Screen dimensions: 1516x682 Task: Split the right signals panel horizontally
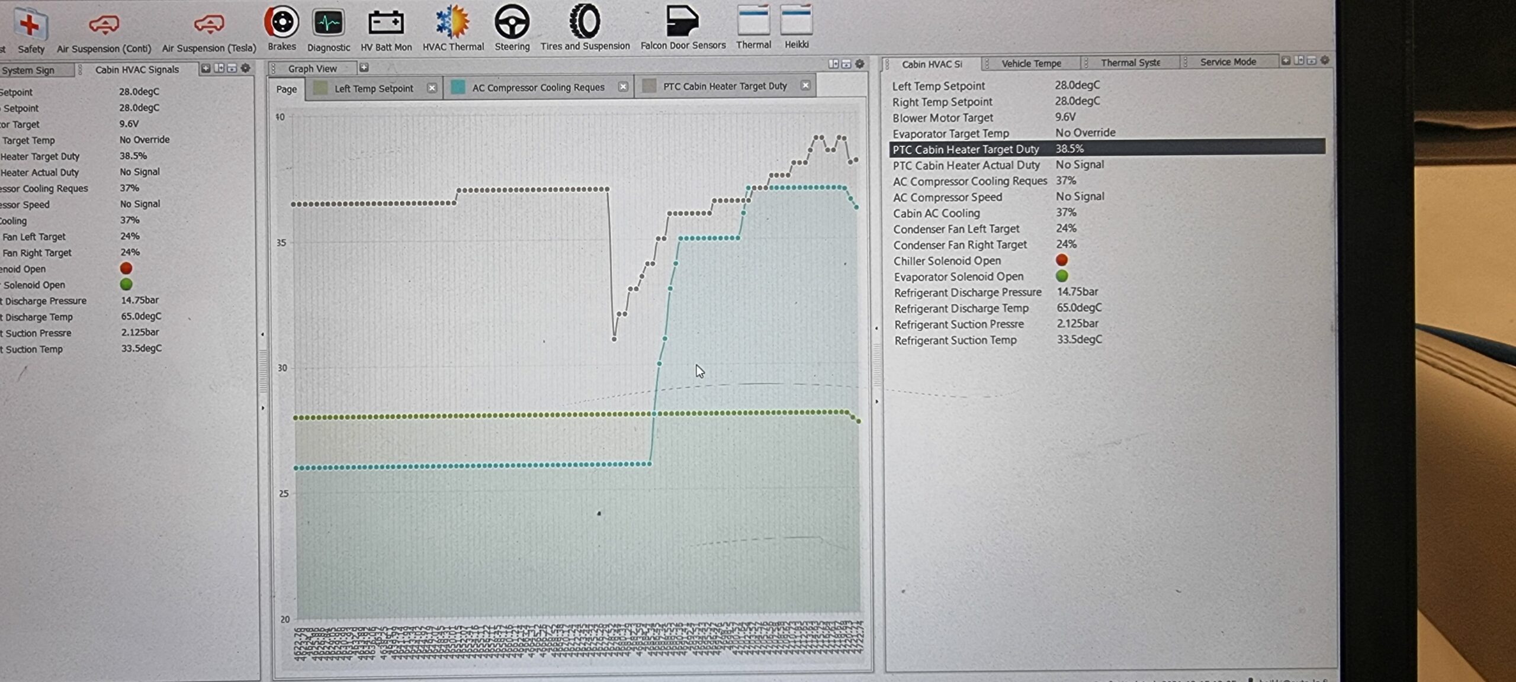(x=1312, y=60)
